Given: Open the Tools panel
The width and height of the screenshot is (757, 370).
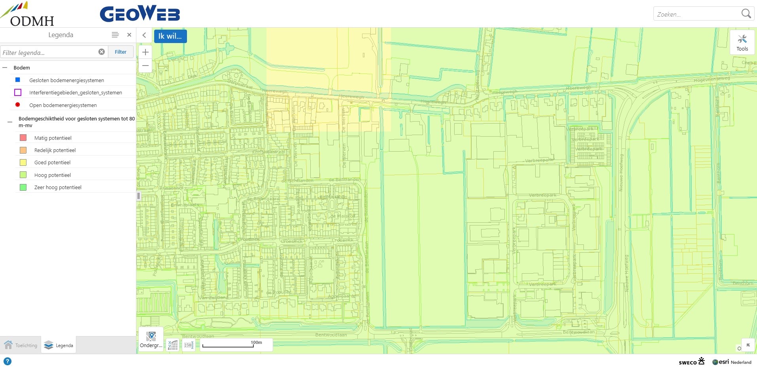Looking at the screenshot, I should tap(742, 43).
